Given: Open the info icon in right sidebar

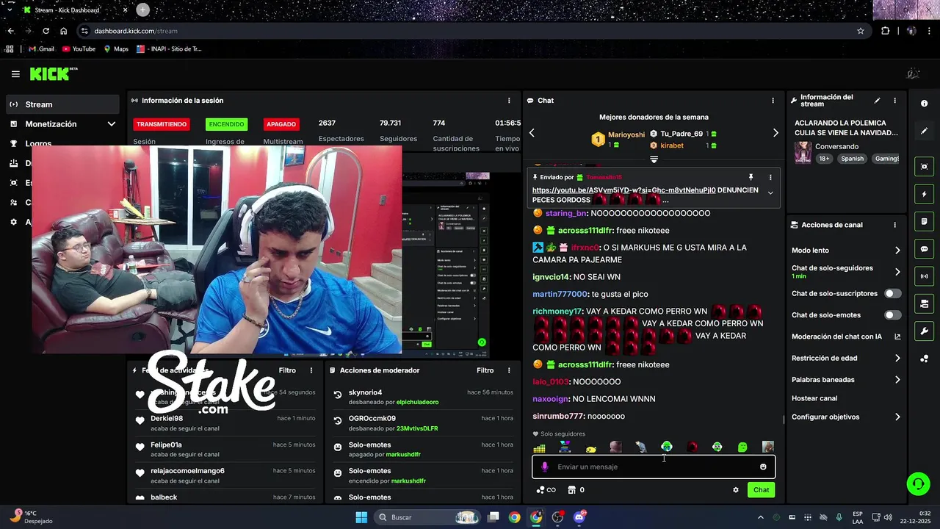Looking at the screenshot, I should click(x=924, y=104).
